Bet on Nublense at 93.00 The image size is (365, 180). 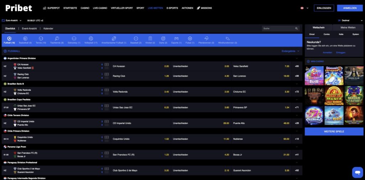pyautogui.click(x=261, y=139)
